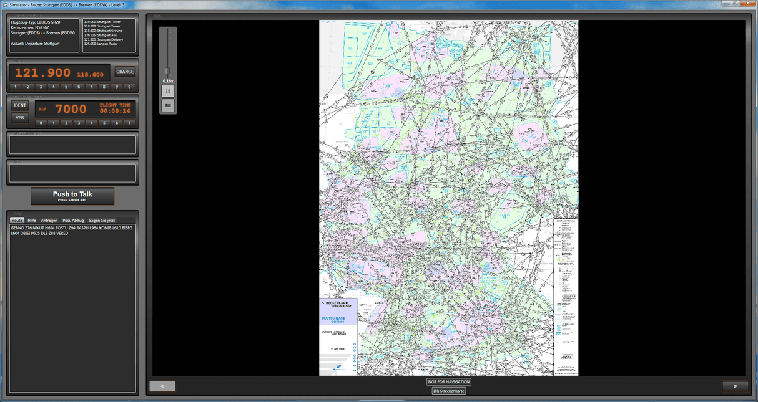The image size is (758, 402).
Task: Click the chart zoom slider handle
Action: click(x=167, y=70)
